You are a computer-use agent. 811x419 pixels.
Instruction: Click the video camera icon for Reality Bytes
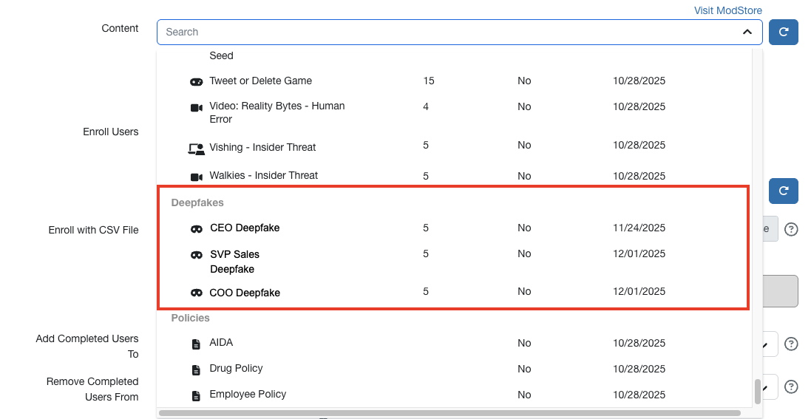coord(196,108)
